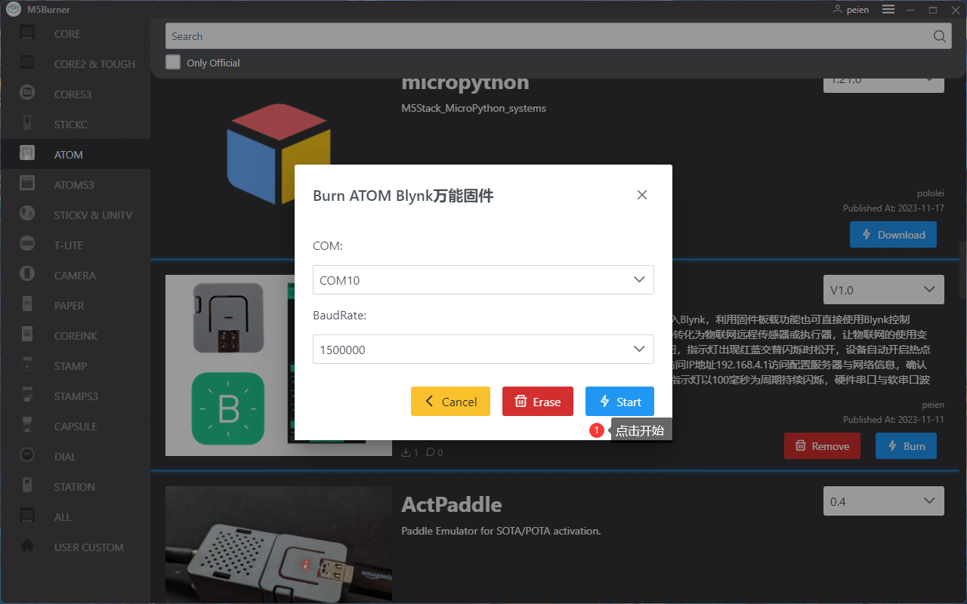Click the search magnifier icon
967x604 pixels.
939,36
